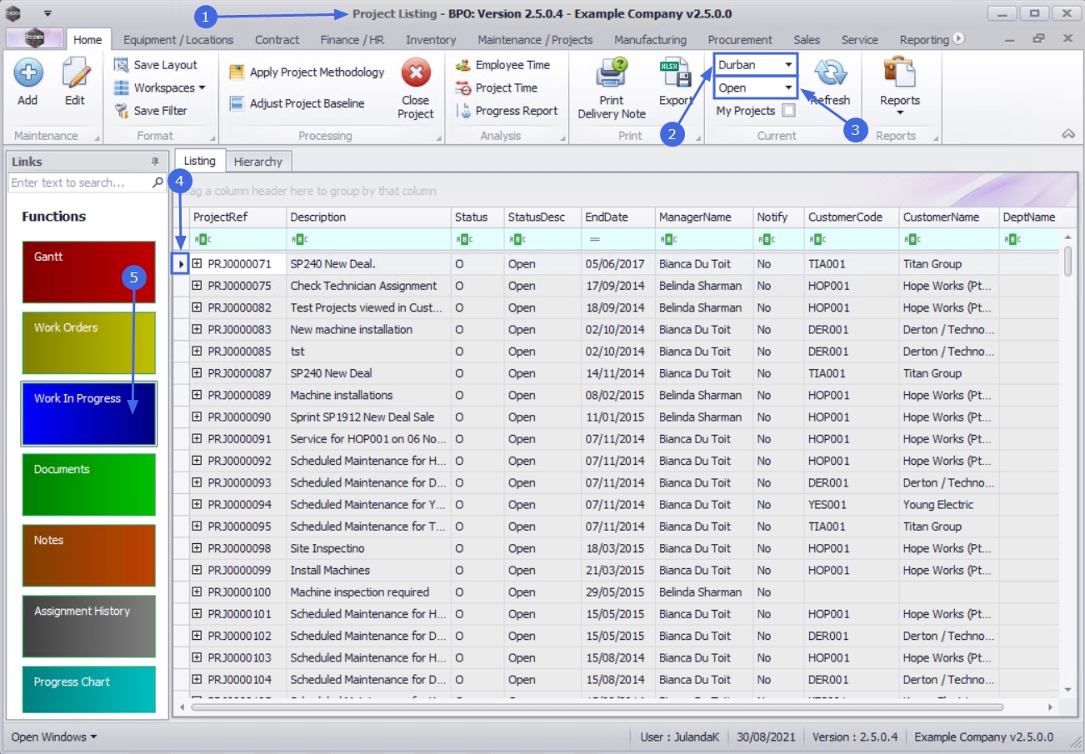Click the StatusDesc column filter icon
Viewport: 1085px width, 754px height.
point(517,240)
